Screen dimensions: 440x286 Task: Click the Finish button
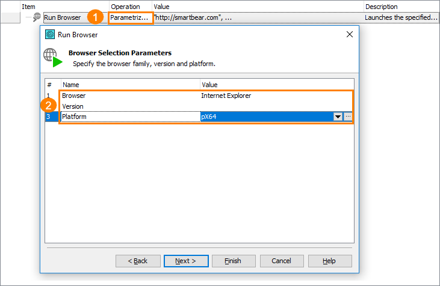(x=232, y=261)
